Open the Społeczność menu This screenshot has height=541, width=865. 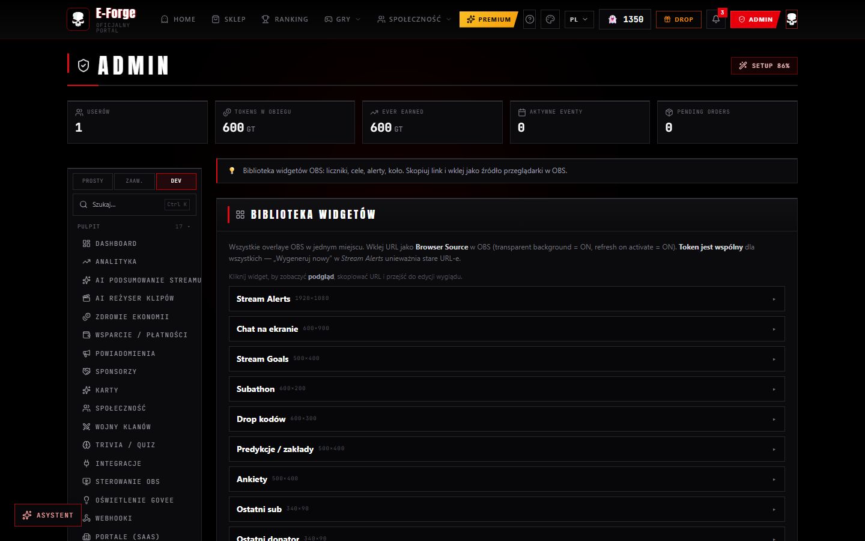click(x=414, y=19)
